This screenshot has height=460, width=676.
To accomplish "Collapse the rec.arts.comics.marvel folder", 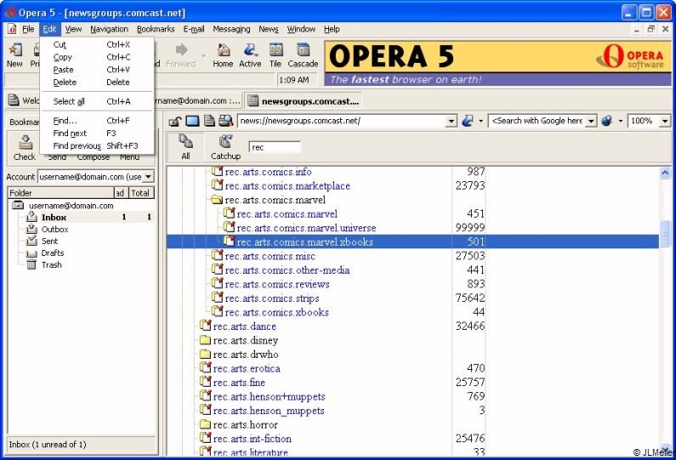I will coord(217,200).
